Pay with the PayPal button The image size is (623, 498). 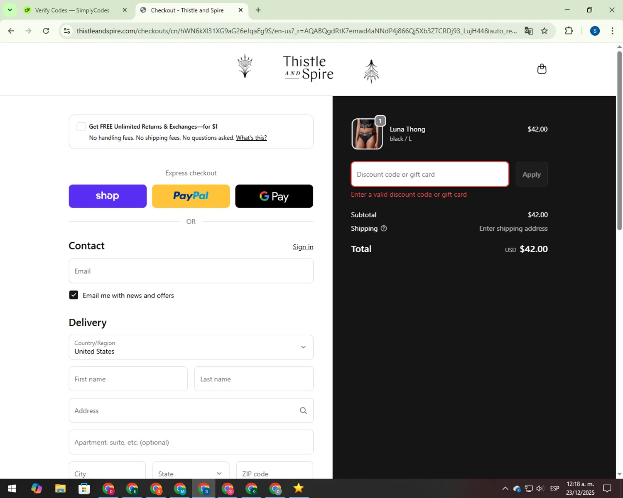coord(191,196)
